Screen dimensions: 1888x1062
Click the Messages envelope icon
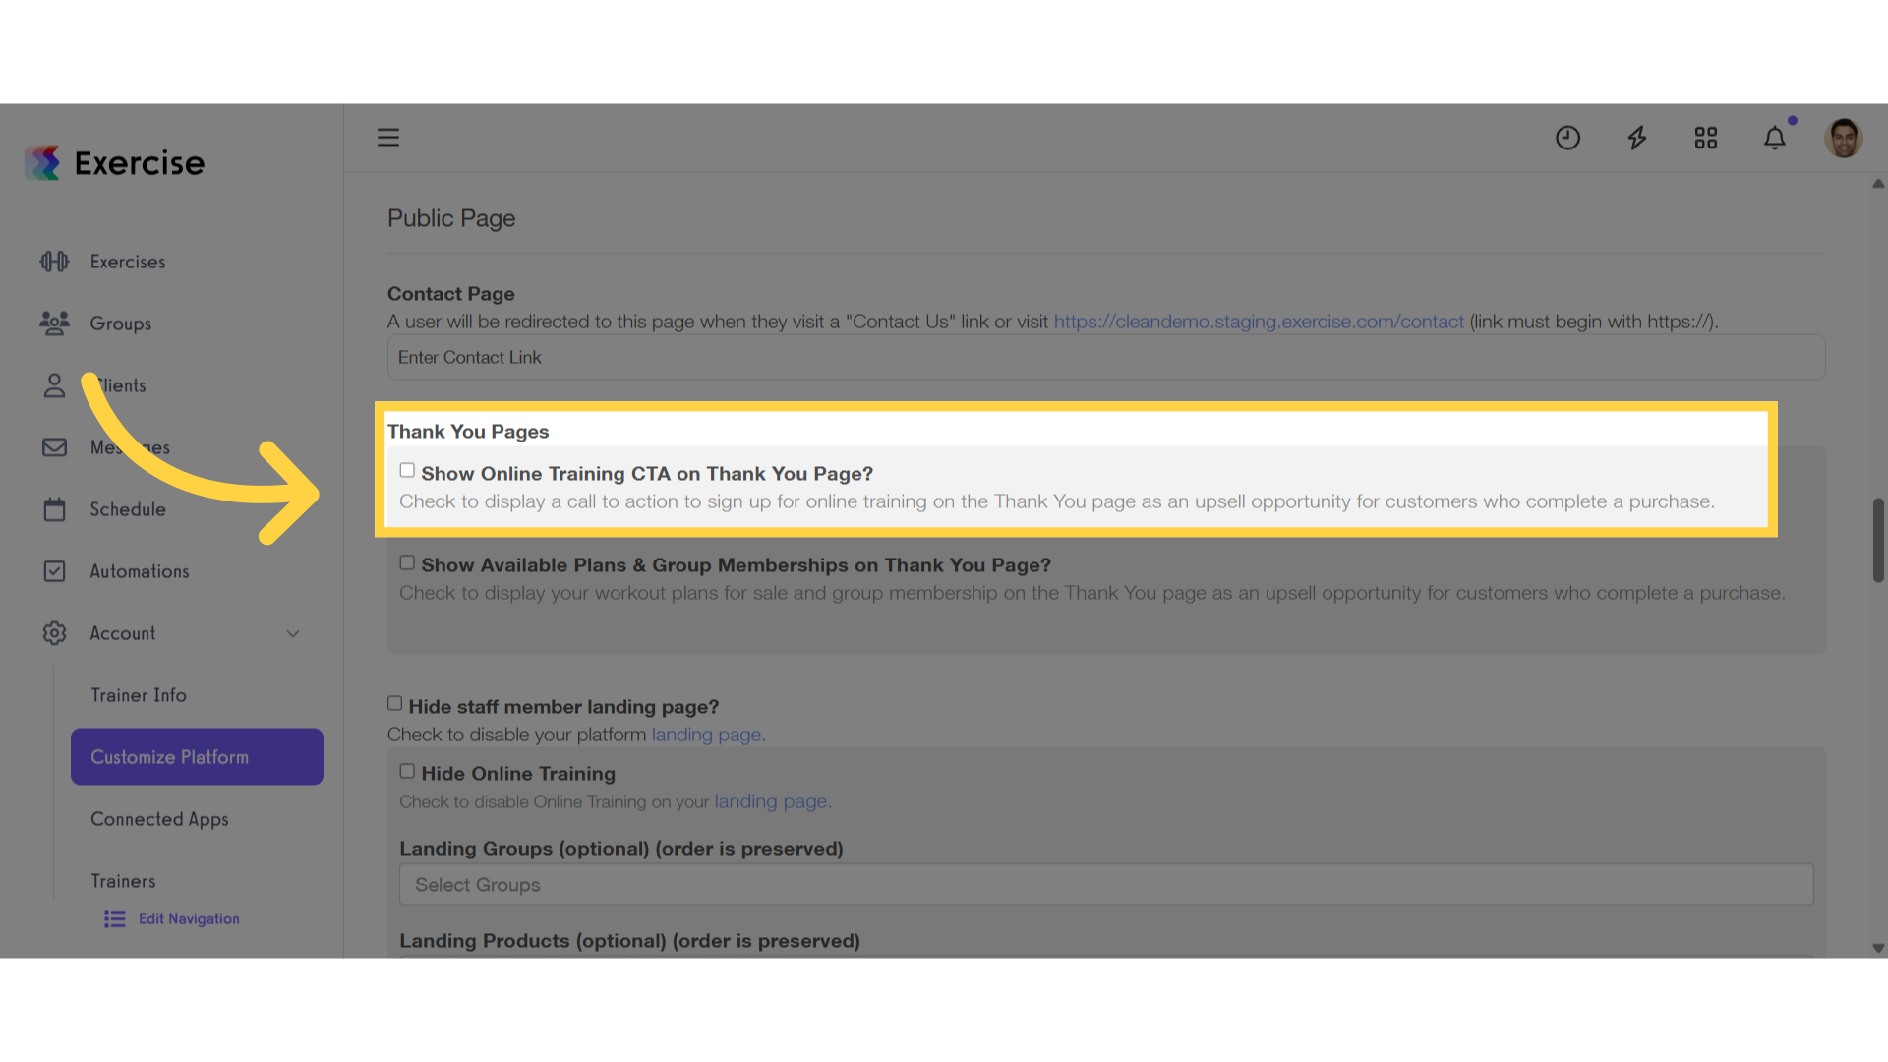point(54,447)
